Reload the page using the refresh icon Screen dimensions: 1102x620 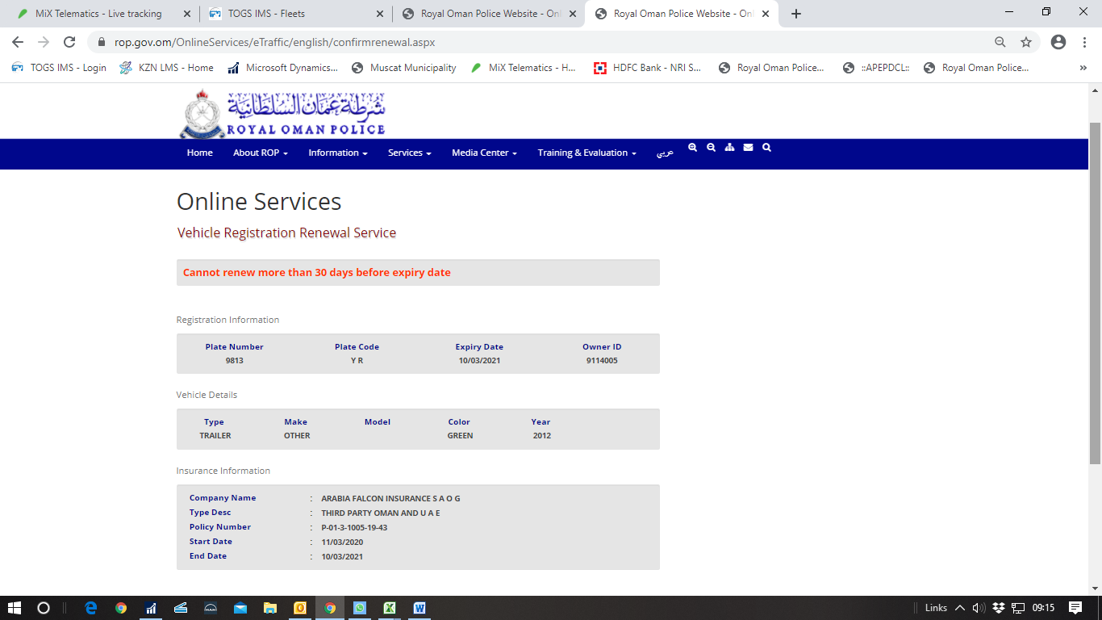point(69,42)
